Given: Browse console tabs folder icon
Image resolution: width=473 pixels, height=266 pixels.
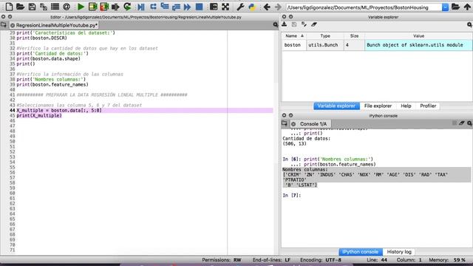Looking at the screenshot, I should [284, 123].
